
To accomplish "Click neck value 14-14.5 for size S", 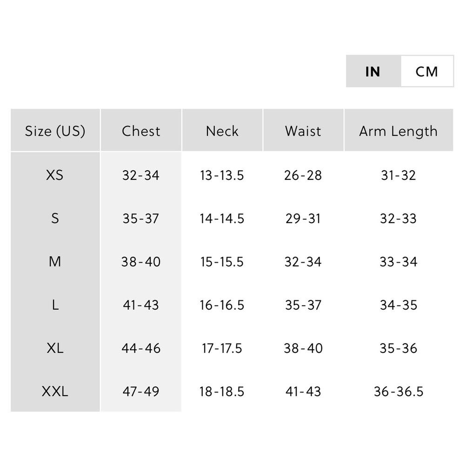I will click(222, 218).
